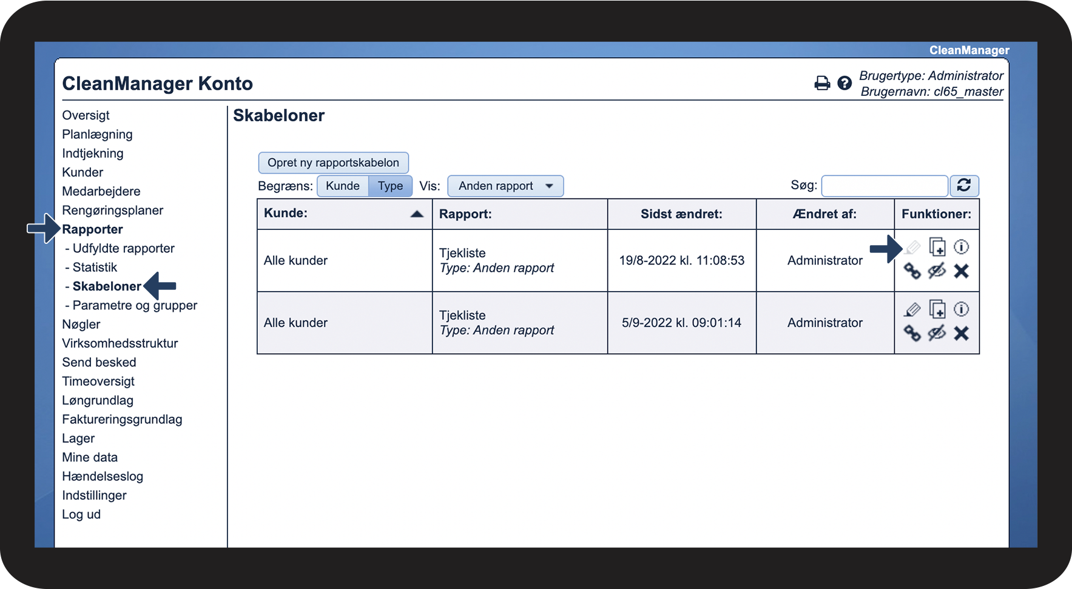Sort by Kunde column arrow
Image resolution: width=1072 pixels, height=589 pixels.
click(417, 214)
